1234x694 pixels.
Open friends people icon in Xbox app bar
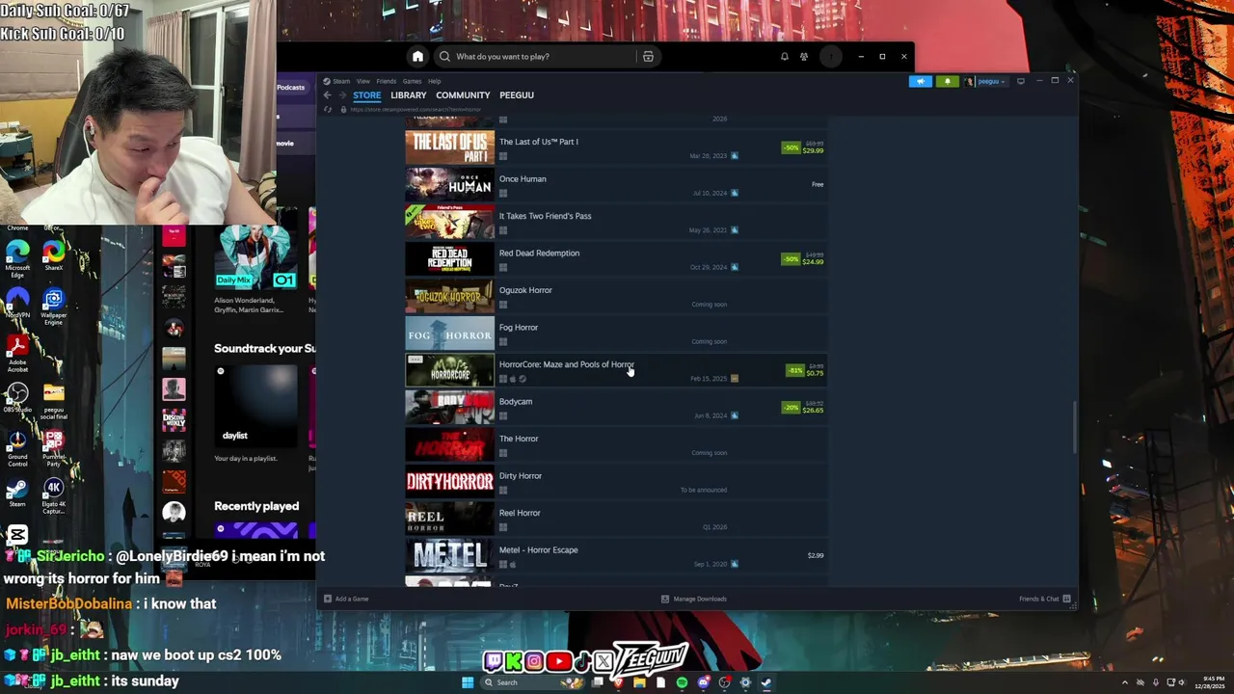(804, 57)
